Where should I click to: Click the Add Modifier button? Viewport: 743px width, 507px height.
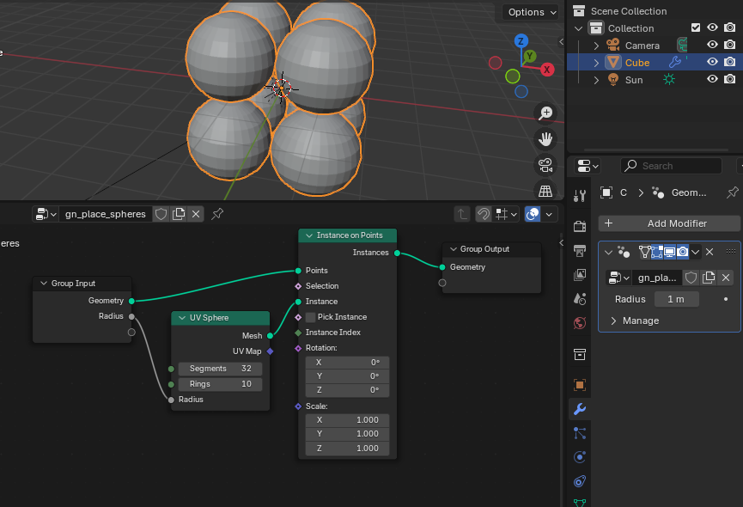point(669,223)
